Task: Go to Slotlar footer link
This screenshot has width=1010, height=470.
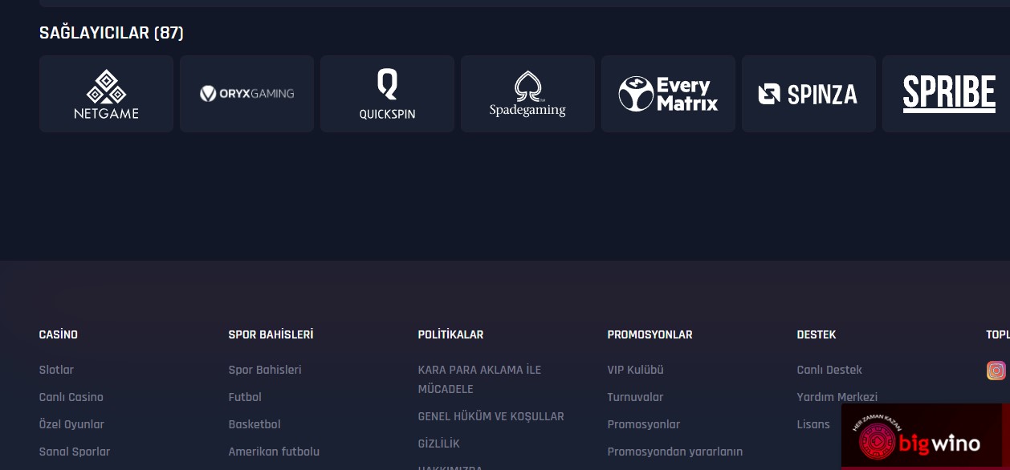Action: (56, 370)
